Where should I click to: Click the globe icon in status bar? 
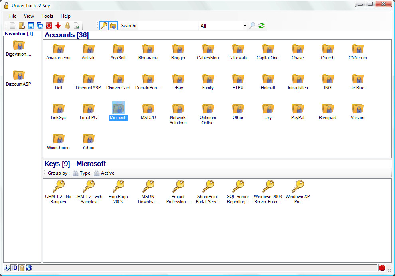[29, 268]
